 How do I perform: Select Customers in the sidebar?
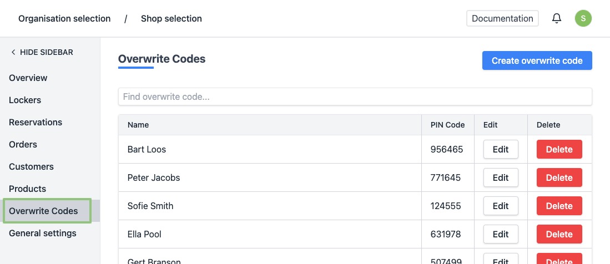(x=31, y=166)
